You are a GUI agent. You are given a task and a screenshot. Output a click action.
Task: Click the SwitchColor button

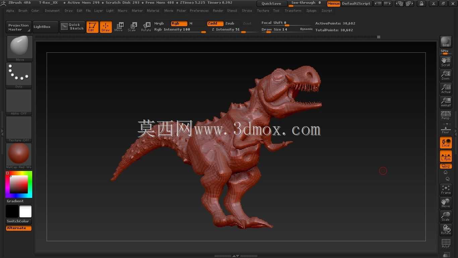(x=19, y=221)
